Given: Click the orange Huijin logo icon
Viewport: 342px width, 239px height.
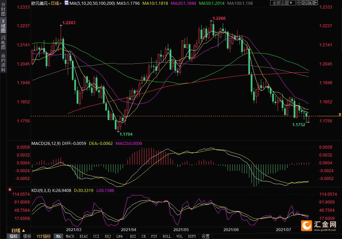Looking at the screenshot, I should pyautogui.click(x=307, y=225).
